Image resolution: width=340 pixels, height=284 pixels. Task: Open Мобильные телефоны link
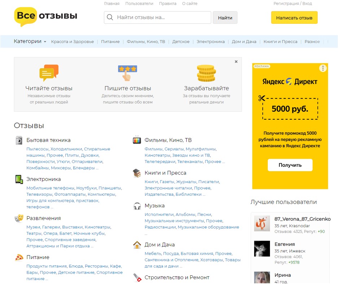pyautogui.click(x=50, y=188)
